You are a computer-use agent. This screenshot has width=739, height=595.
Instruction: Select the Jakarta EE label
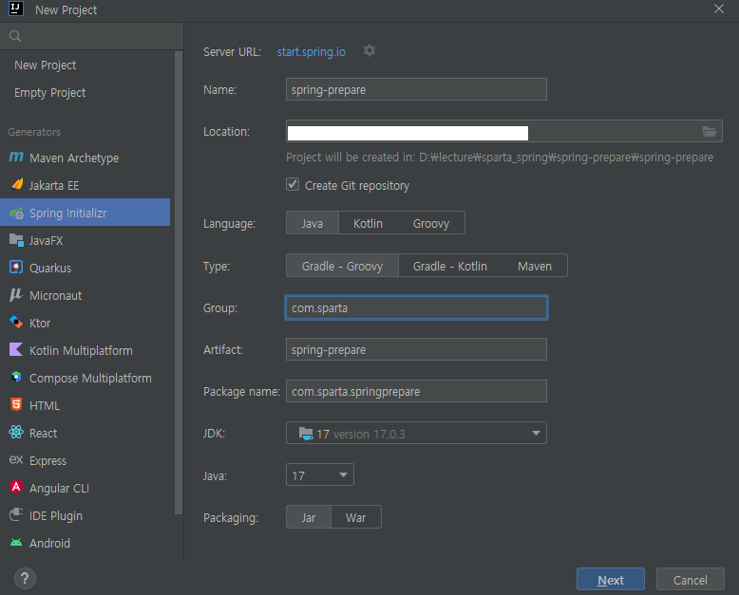(x=54, y=185)
